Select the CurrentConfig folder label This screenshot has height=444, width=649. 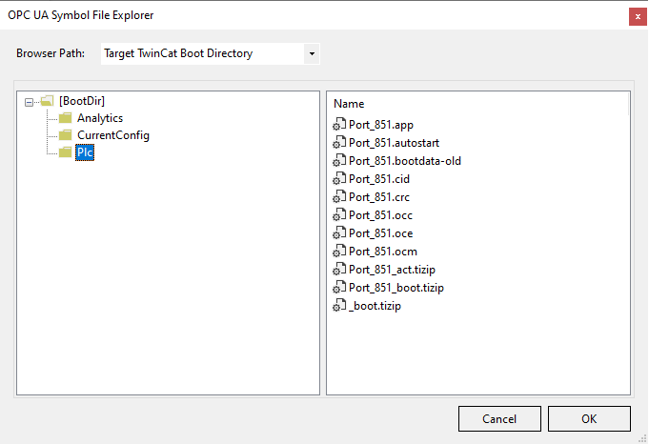click(x=113, y=135)
